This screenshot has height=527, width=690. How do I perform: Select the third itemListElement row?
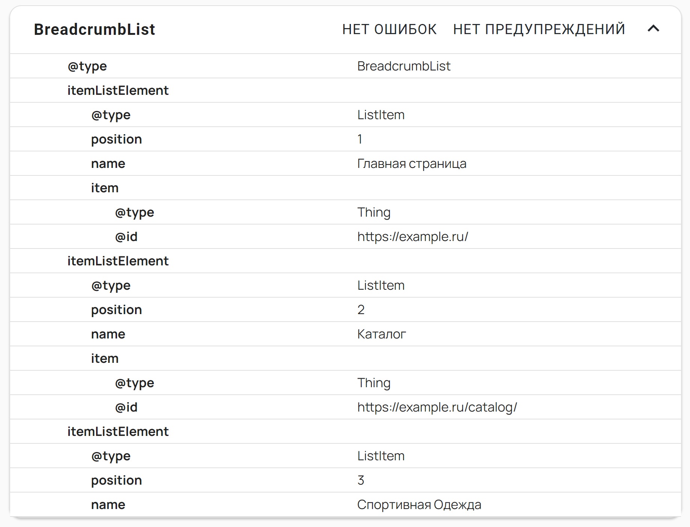pyautogui.click(x=118, y=431)
